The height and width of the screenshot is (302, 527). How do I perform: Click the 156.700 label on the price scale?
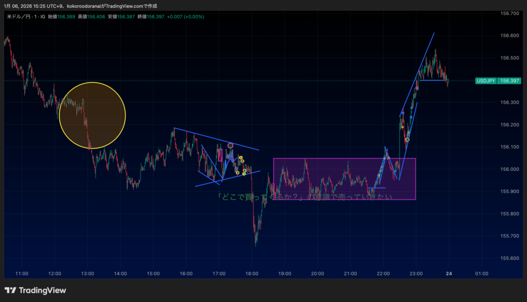509,13
